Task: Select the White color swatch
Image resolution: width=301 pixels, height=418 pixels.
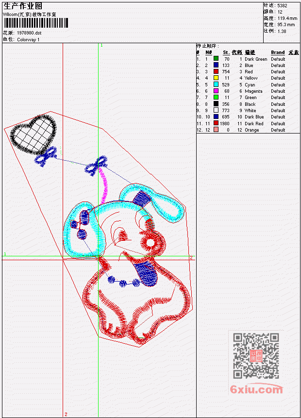Action: 216,110
